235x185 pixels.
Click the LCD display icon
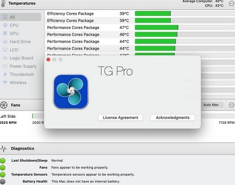[x=5, y=50]
